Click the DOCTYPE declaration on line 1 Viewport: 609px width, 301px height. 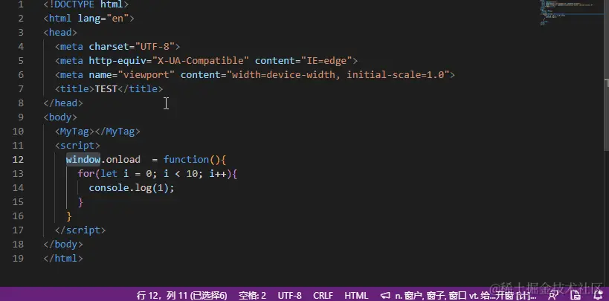point(86,4)
